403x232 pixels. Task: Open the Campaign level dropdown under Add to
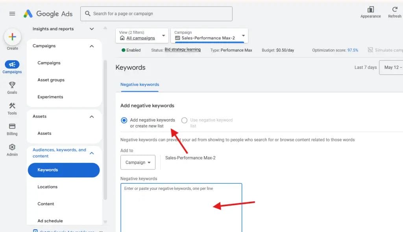point(138,162)
